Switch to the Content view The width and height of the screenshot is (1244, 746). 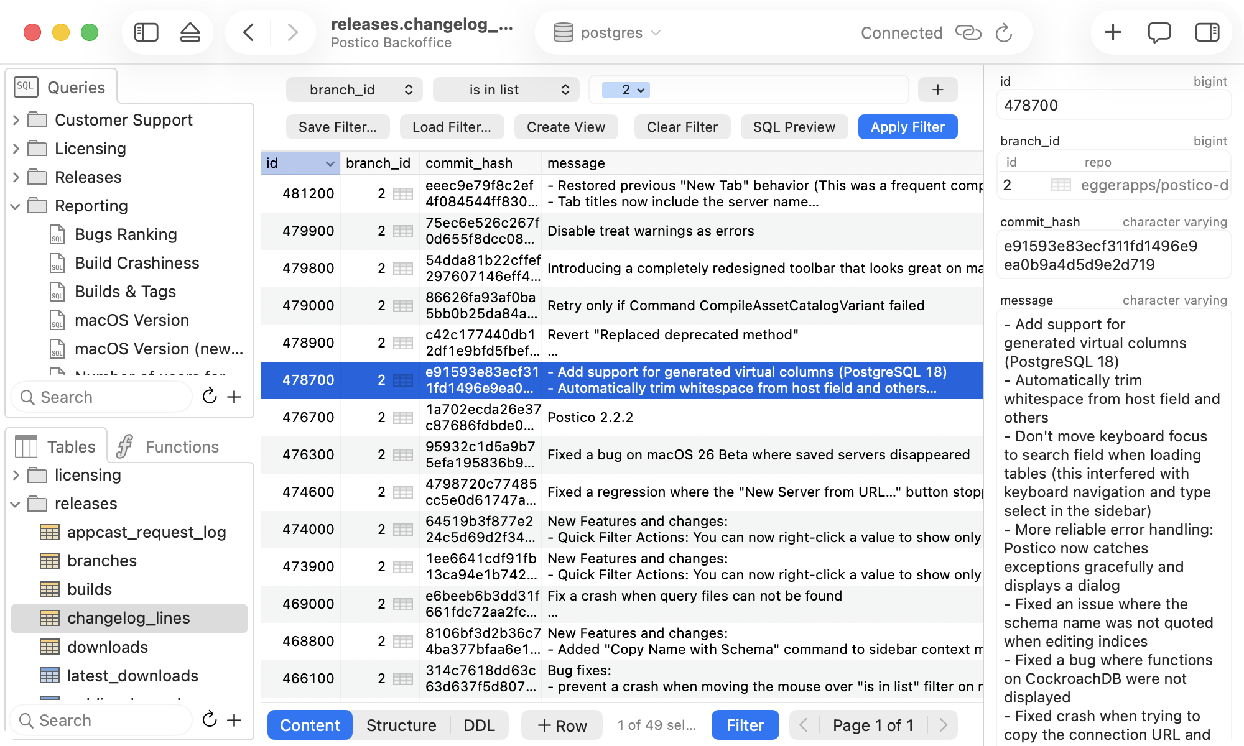[310, 725]
